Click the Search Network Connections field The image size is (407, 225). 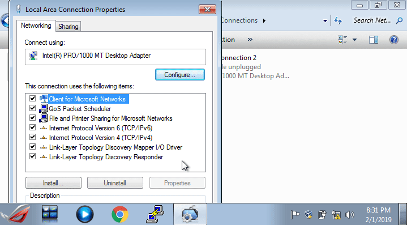(x=372, y=20)
